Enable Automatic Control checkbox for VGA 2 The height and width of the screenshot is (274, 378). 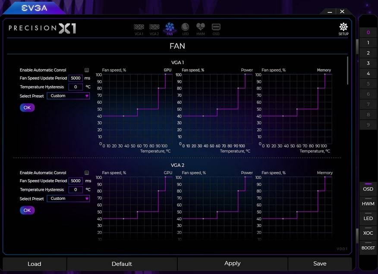pos(87,173)
